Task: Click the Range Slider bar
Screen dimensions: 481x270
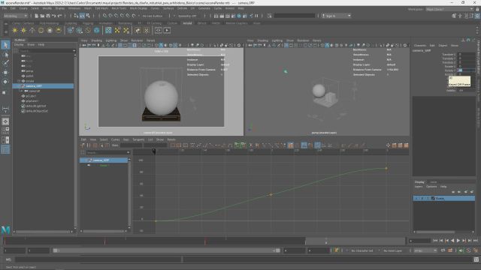Action: click(166, 250)
